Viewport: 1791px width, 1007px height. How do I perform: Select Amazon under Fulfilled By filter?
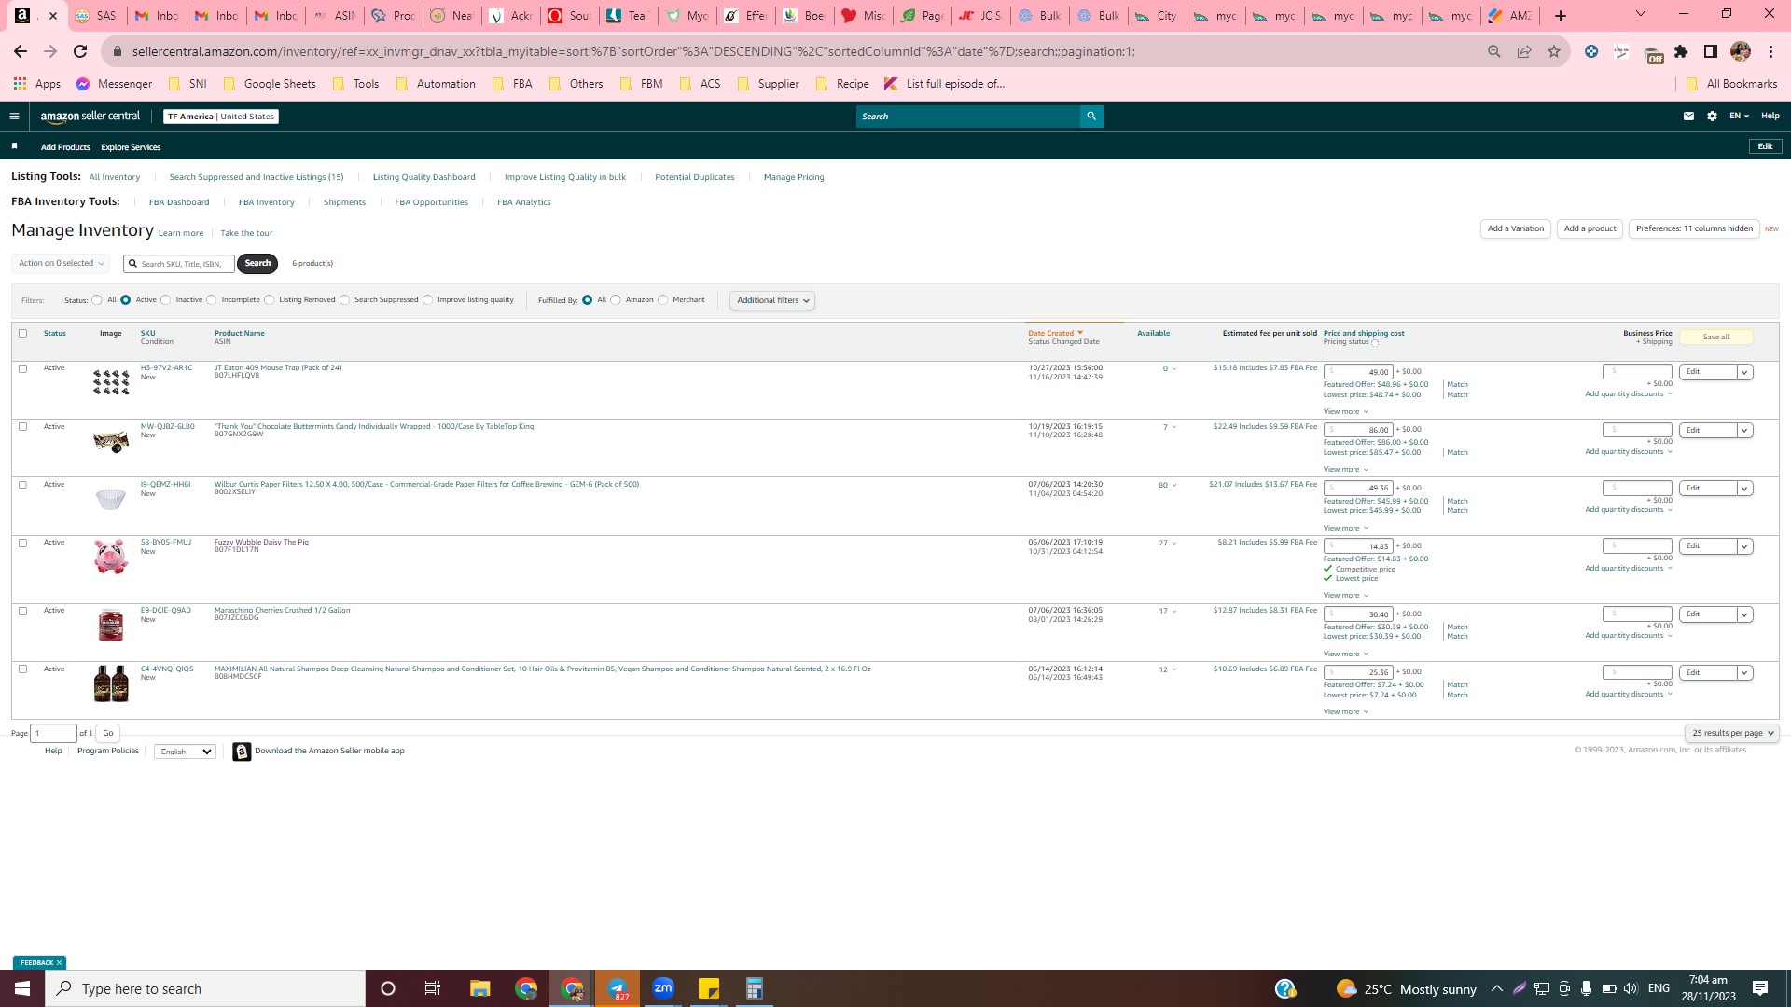(616, 300)
